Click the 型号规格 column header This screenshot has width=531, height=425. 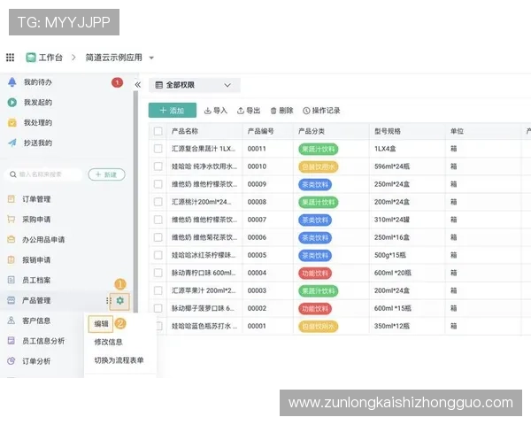(x=388, y=131)
